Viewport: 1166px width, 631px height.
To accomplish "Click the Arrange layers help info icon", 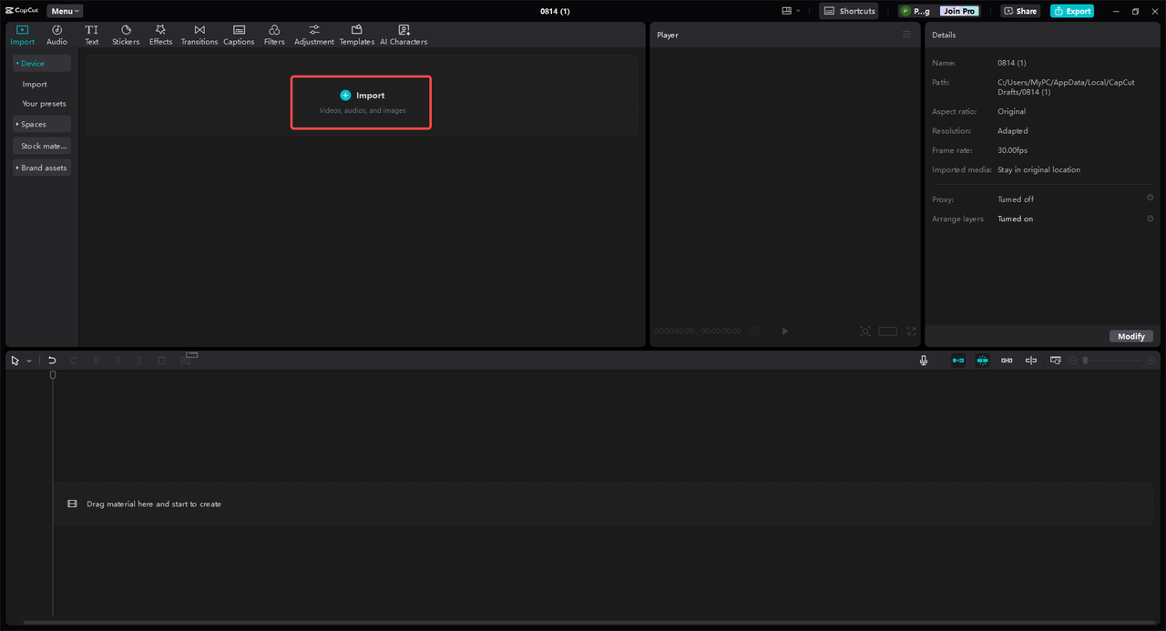I will (1150, 219).
